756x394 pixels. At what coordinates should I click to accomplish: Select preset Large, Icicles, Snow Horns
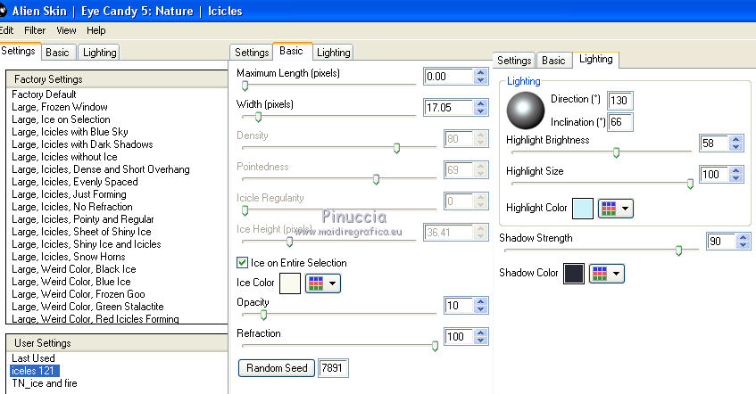69,257
